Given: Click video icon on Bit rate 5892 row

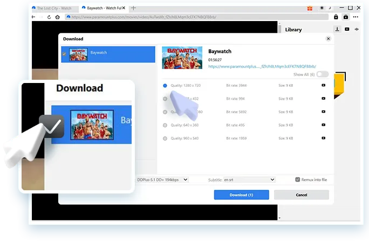Looking at the screenshot, I should click(324, 112).
